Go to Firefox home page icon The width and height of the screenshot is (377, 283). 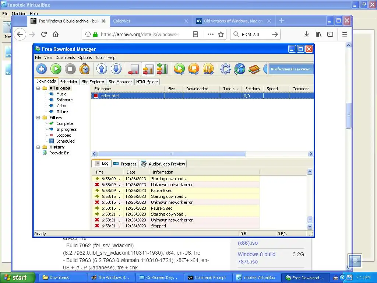[56, 34]
